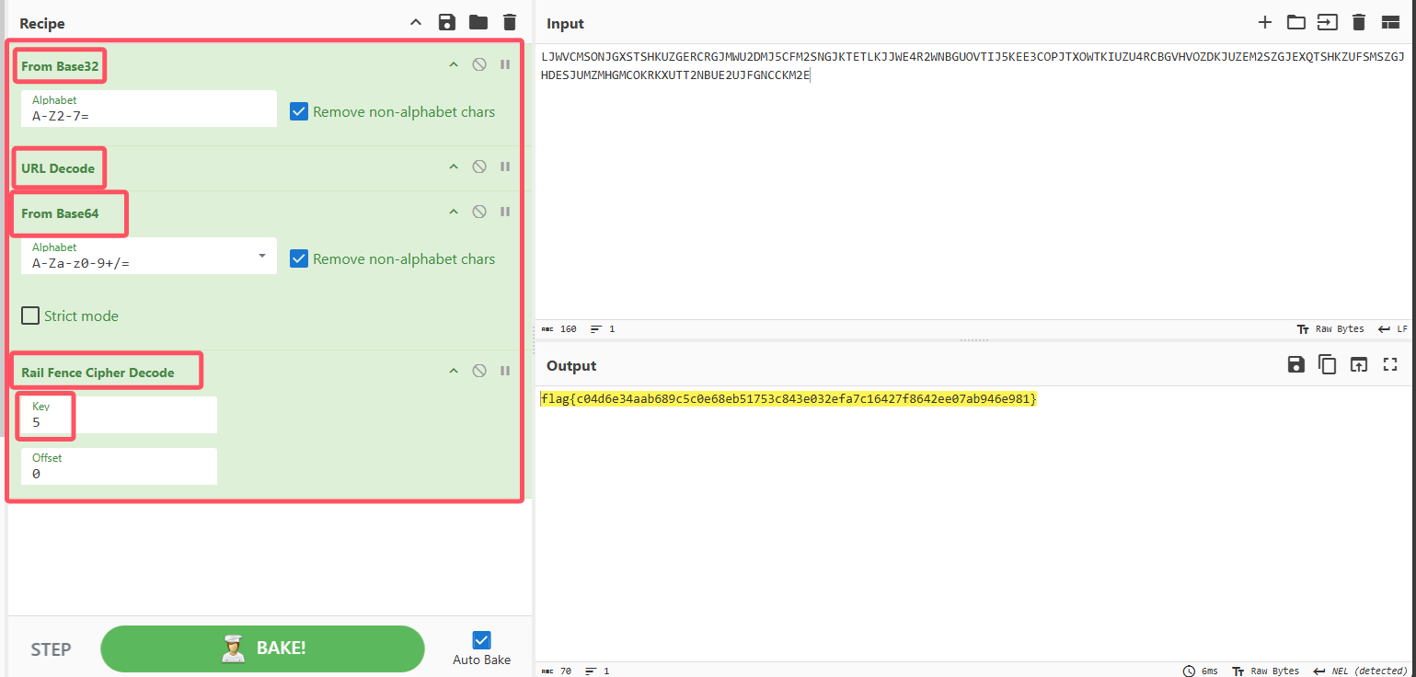Screen dimensions: 1416x677
Task: Collapse the recipe operations chevron in header
Action: point(416,22)
